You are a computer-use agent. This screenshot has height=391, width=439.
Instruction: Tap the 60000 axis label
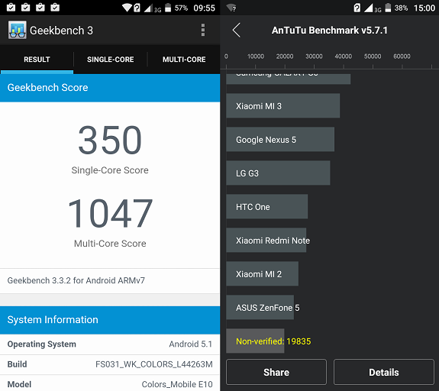click(x=402, y=57)
